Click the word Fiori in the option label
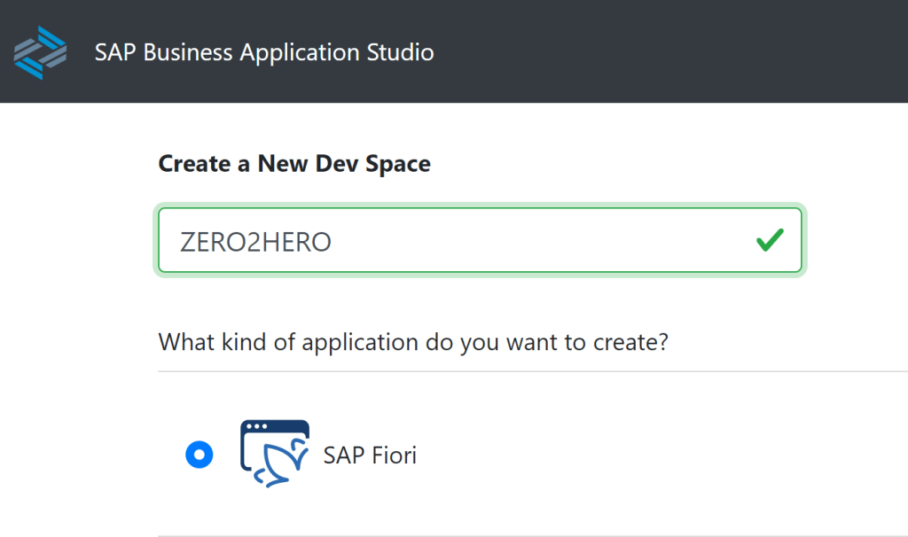Image resolution: width=908 pixels, height=537 pixels. 389,455
